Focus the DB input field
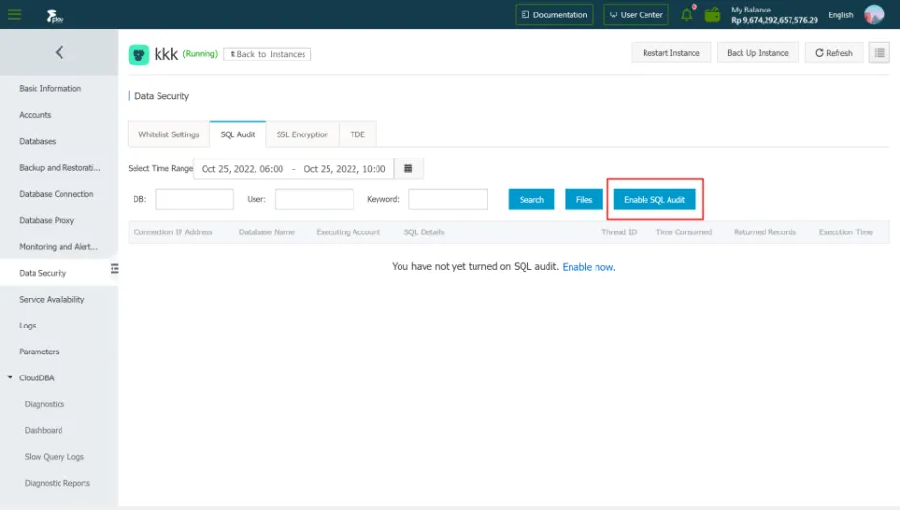The width and height of the screenshot is (900, 510). (194, 199)
